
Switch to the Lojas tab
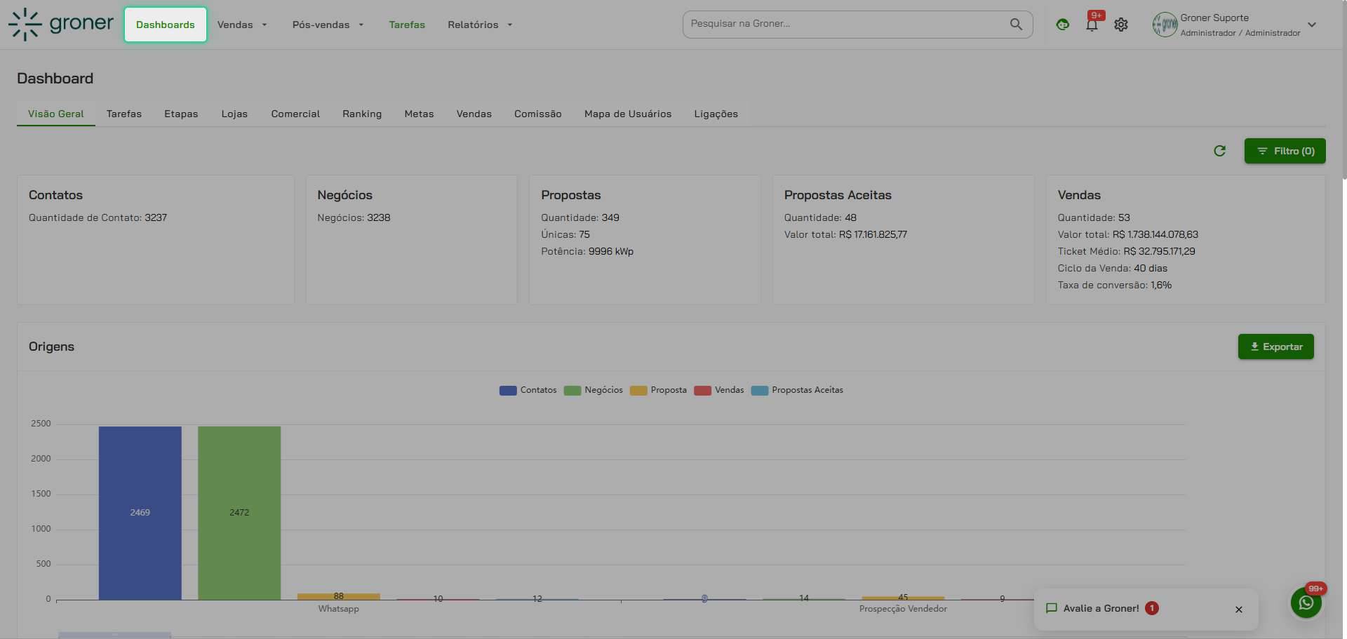click(234, 114)
